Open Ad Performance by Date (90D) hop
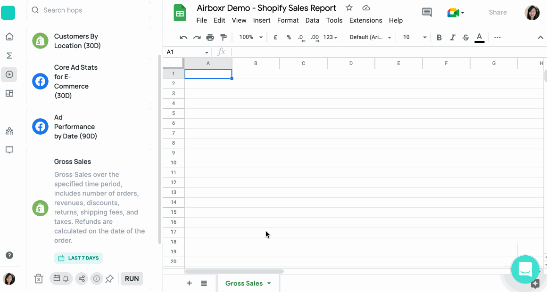This screenshot has width=547, height=292. click(x=89, y=127)
